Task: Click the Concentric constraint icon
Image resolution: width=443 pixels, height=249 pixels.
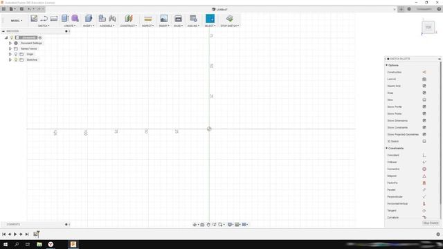Action: pos(424,169)
